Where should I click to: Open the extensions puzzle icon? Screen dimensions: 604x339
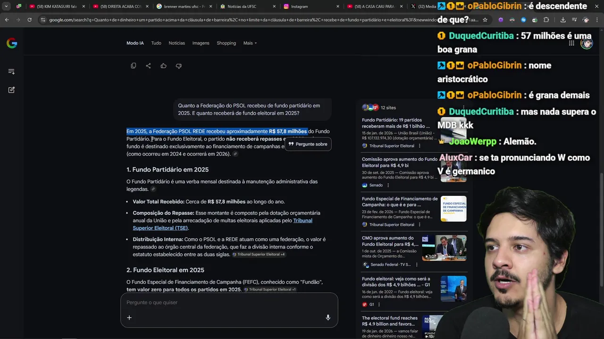[546, 20]
